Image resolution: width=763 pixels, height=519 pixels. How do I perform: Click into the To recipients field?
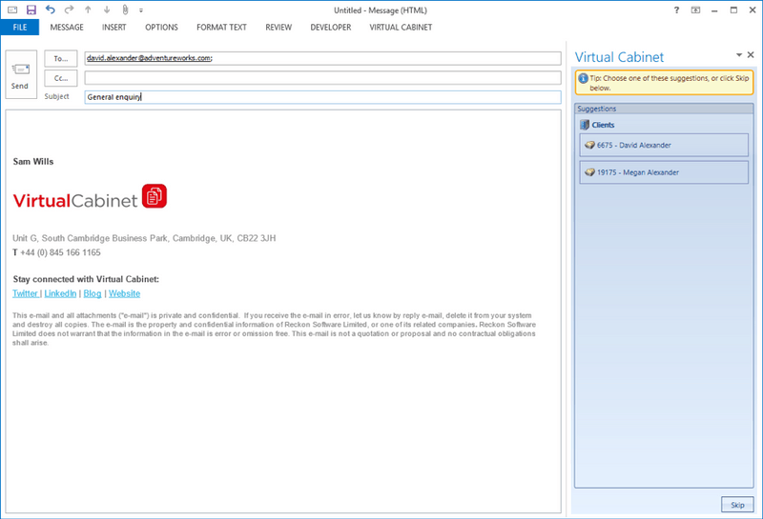322,58
